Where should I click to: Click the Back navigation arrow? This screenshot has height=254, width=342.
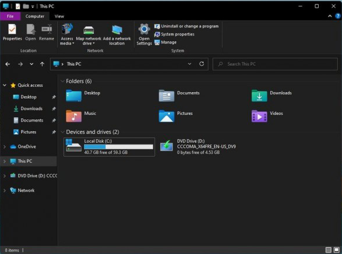[8, 64]
